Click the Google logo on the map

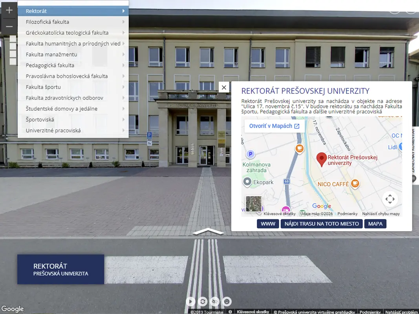[x=322, y=206]
